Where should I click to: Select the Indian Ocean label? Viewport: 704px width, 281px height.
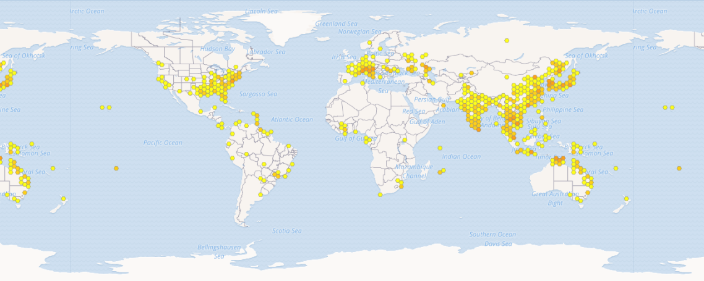click(x=461, y=156)
